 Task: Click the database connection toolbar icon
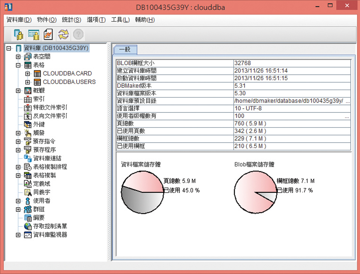tap(18, 34)
